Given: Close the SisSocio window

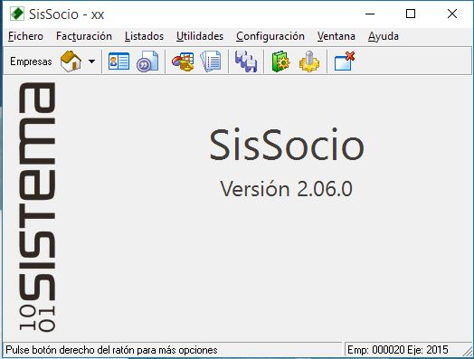Looking at the screenshot, I should 452,14.
